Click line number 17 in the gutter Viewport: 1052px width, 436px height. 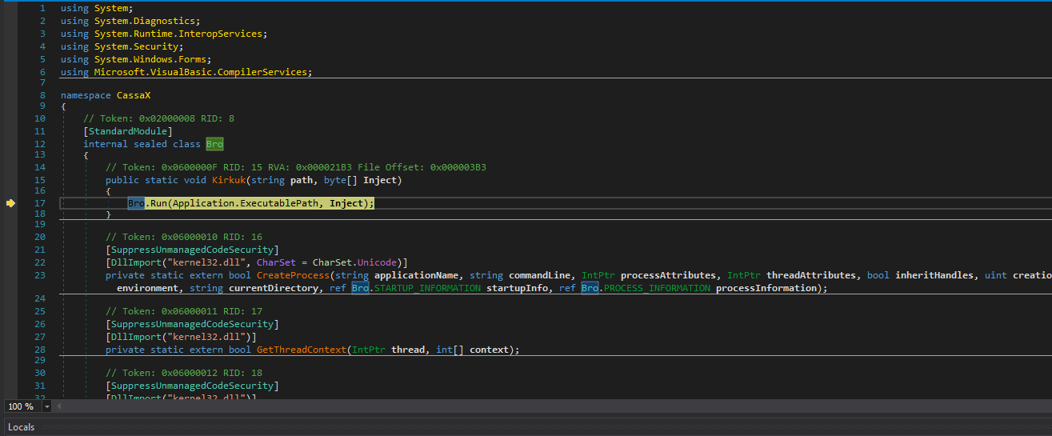(x=40, y=203)
